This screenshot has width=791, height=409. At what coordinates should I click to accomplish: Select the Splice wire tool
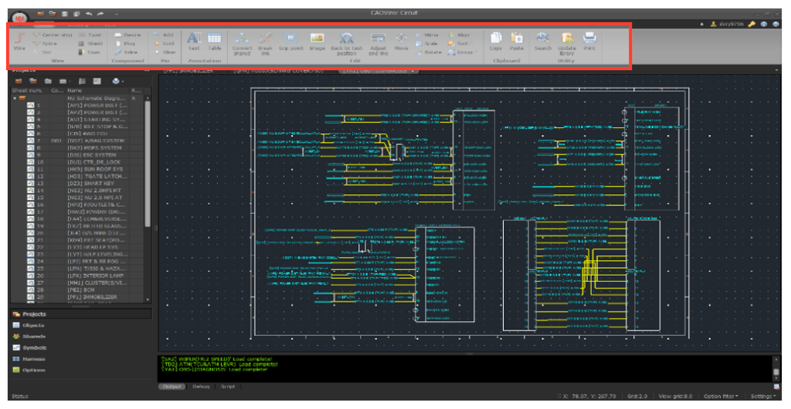tap(46, 44)
